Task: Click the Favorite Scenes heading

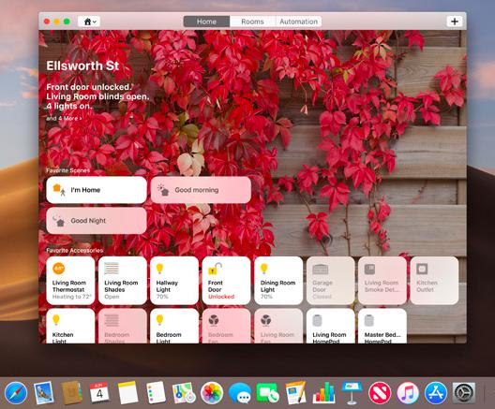Action: pyautogui.click(x=67, y=170)
